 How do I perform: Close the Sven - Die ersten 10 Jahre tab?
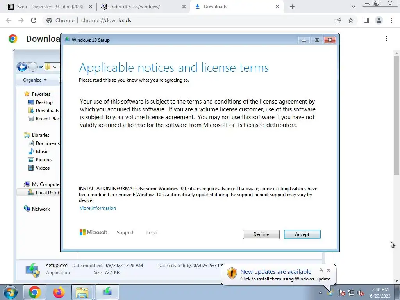coord(91,7)
